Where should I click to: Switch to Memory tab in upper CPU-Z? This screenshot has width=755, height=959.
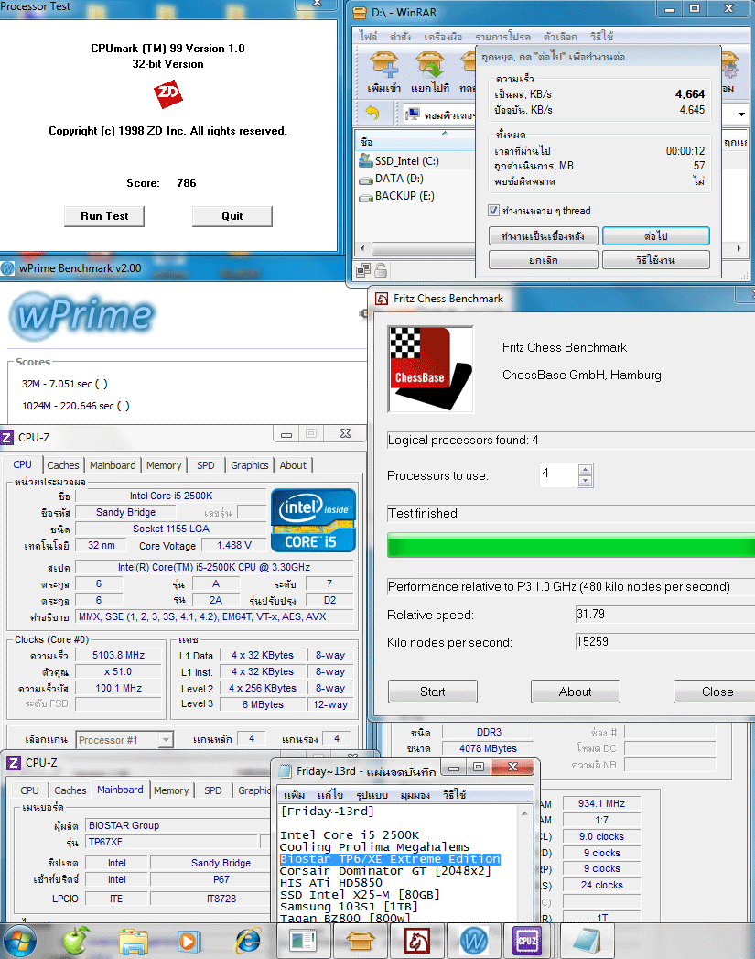click(x=164, y=465)
